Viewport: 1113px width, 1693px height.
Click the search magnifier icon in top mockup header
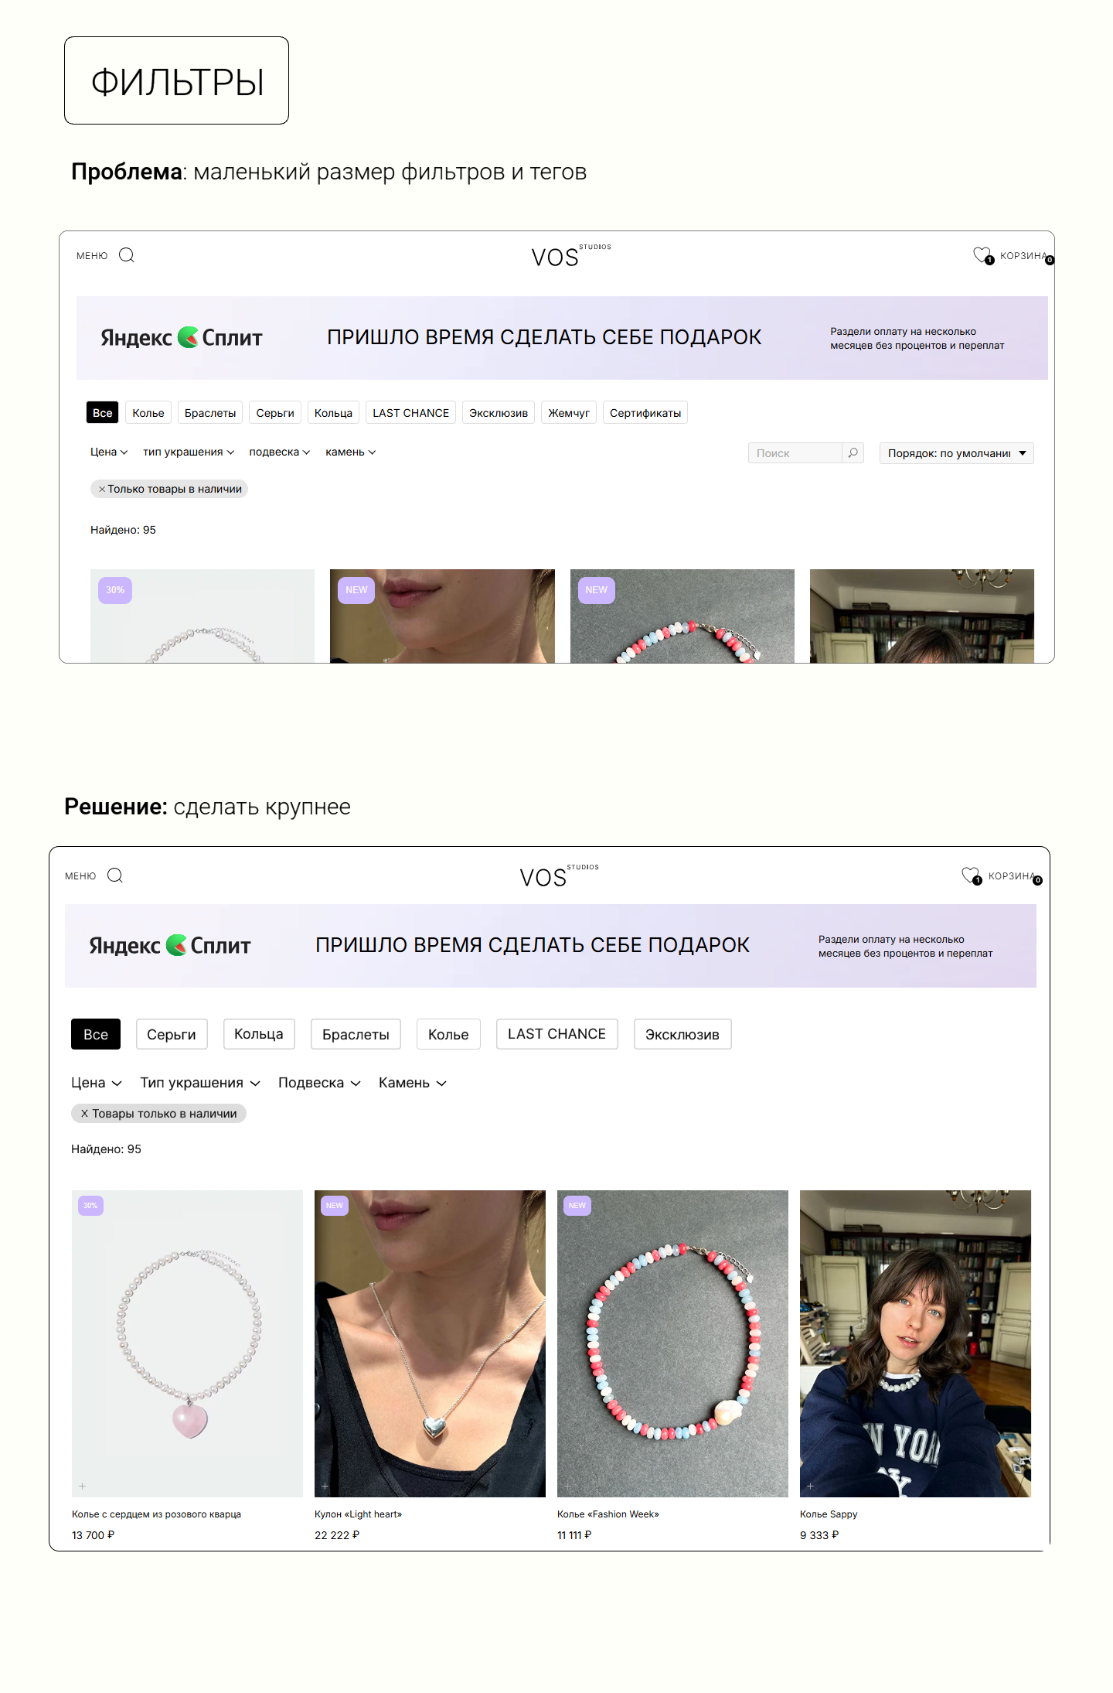pyautogui.click(x=127, y=255)
